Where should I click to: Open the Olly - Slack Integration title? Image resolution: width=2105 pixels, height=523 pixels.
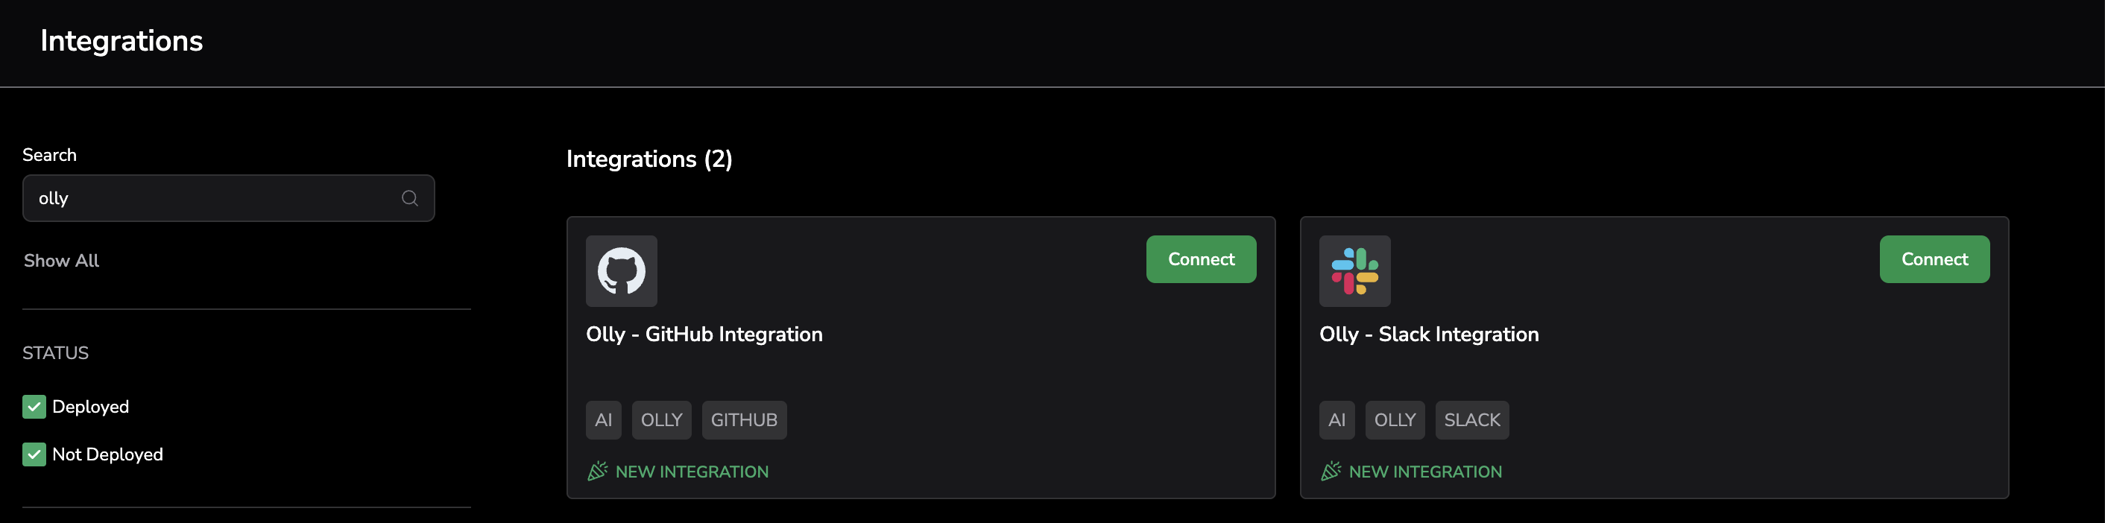coord(1428,335)
